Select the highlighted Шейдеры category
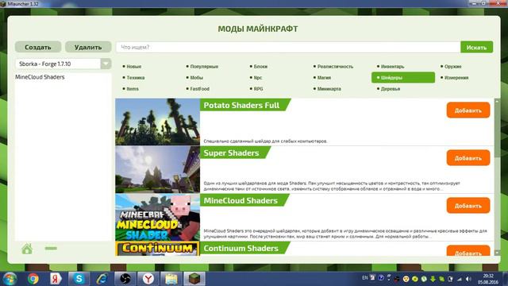 pos(403,78)
